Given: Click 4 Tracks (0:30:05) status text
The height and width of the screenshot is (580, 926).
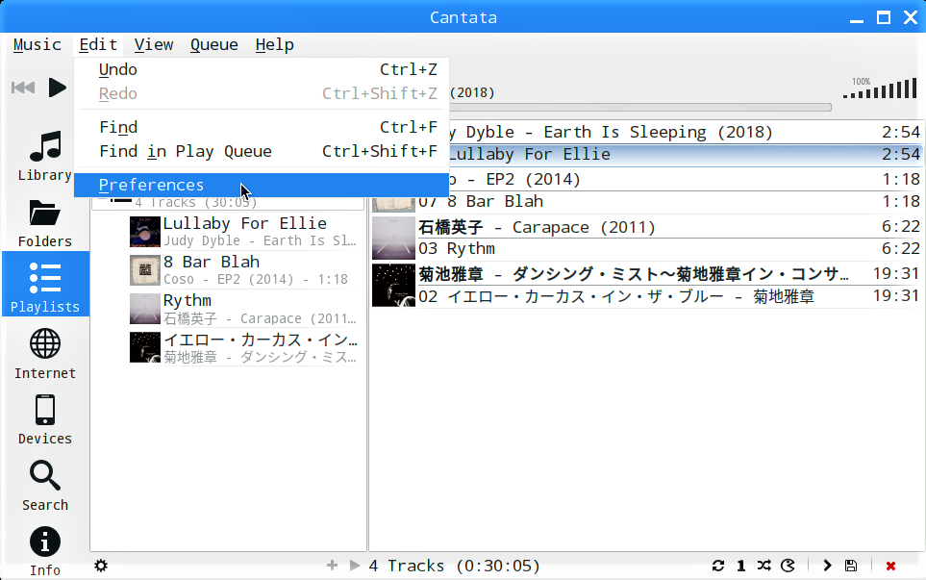Looking at the screenshot, I should [x=454, y=566].
